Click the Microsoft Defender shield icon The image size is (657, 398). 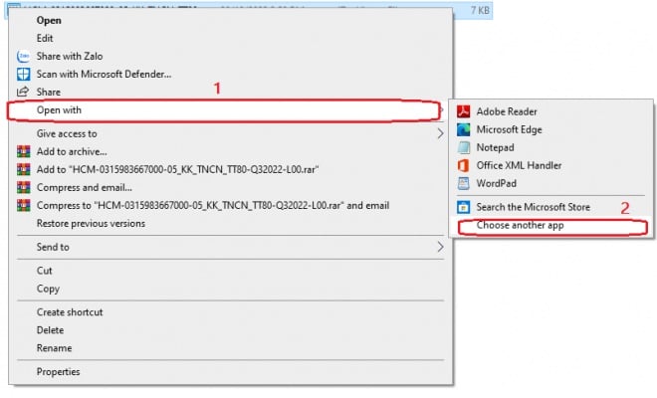tap(24, 75)
